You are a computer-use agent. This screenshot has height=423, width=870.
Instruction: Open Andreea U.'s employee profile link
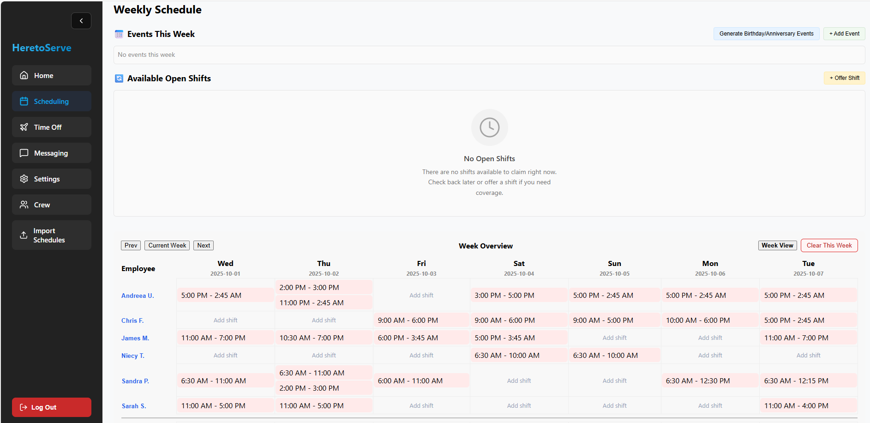pos(137,295)
